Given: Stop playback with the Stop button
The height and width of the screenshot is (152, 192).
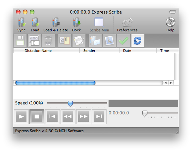Looking at the screenshot, I should click(37, 117).
